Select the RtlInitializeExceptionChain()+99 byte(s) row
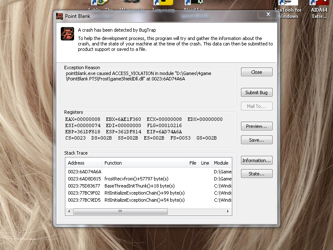The image size is (333, 250). [x=149, y=193]
